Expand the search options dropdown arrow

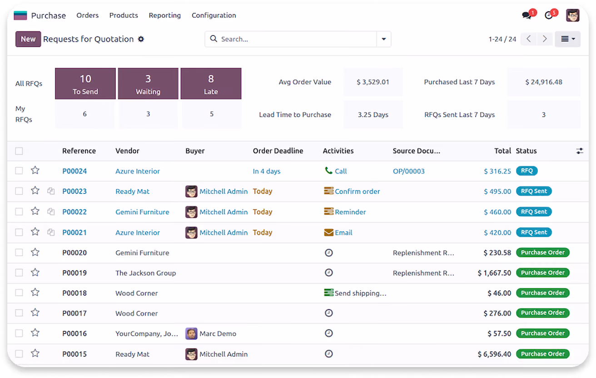[384, 39]
